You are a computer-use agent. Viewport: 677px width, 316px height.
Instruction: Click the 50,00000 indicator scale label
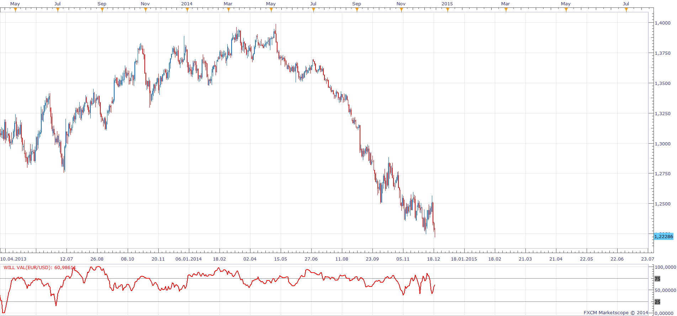coord(665,290)
